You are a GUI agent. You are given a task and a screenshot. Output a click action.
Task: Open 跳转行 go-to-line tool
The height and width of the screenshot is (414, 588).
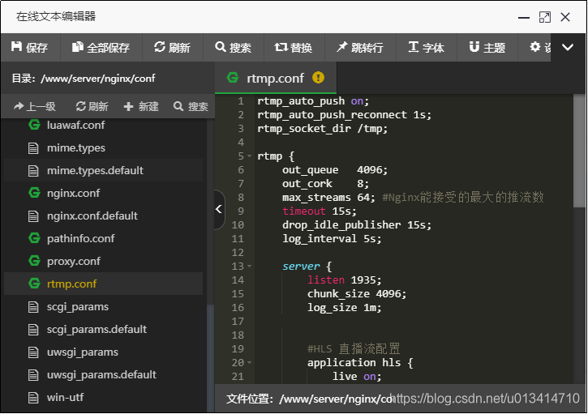click(360, 47)
